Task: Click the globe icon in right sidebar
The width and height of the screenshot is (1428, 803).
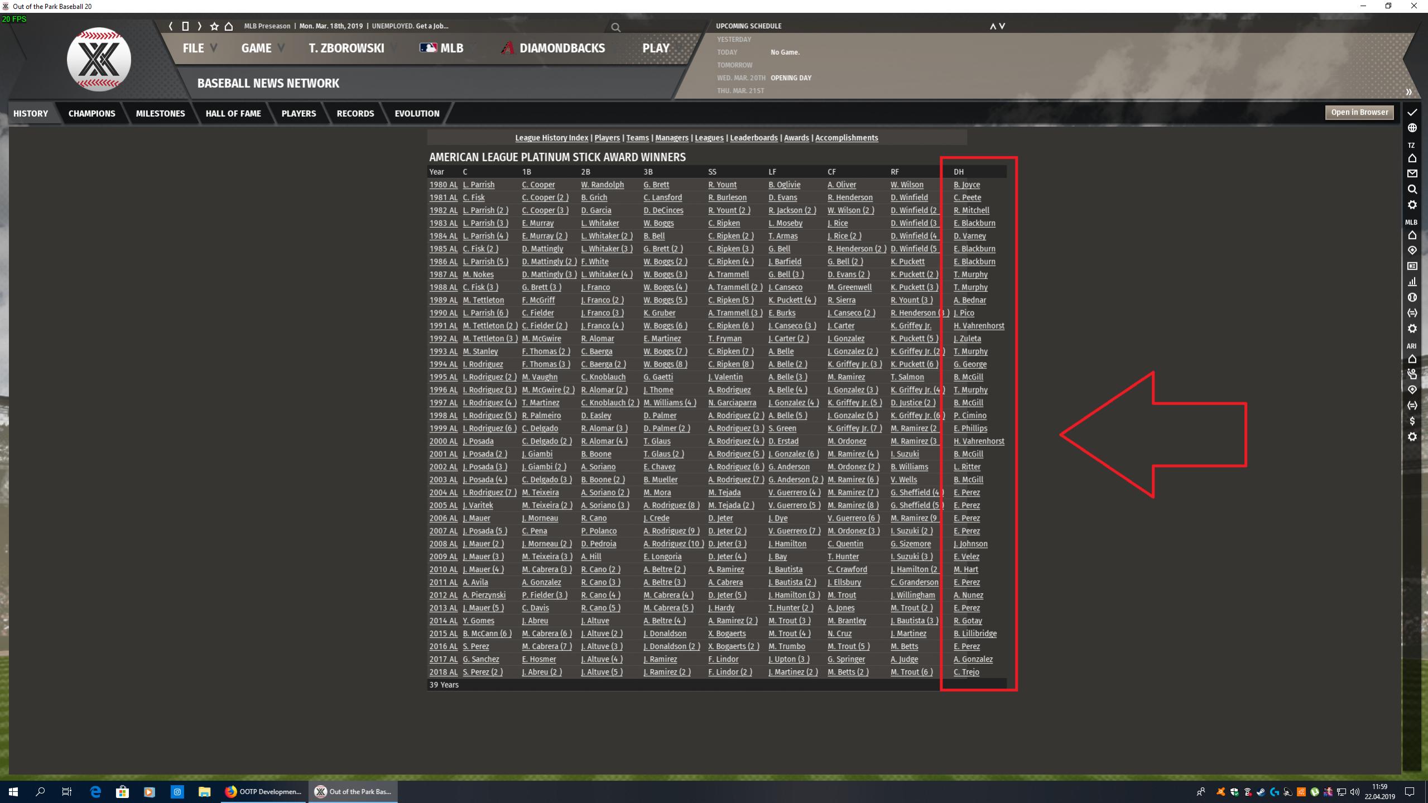Action: [1412, 128]
